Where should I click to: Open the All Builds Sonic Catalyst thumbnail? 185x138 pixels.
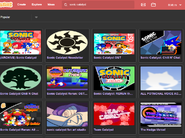[20, 115]
